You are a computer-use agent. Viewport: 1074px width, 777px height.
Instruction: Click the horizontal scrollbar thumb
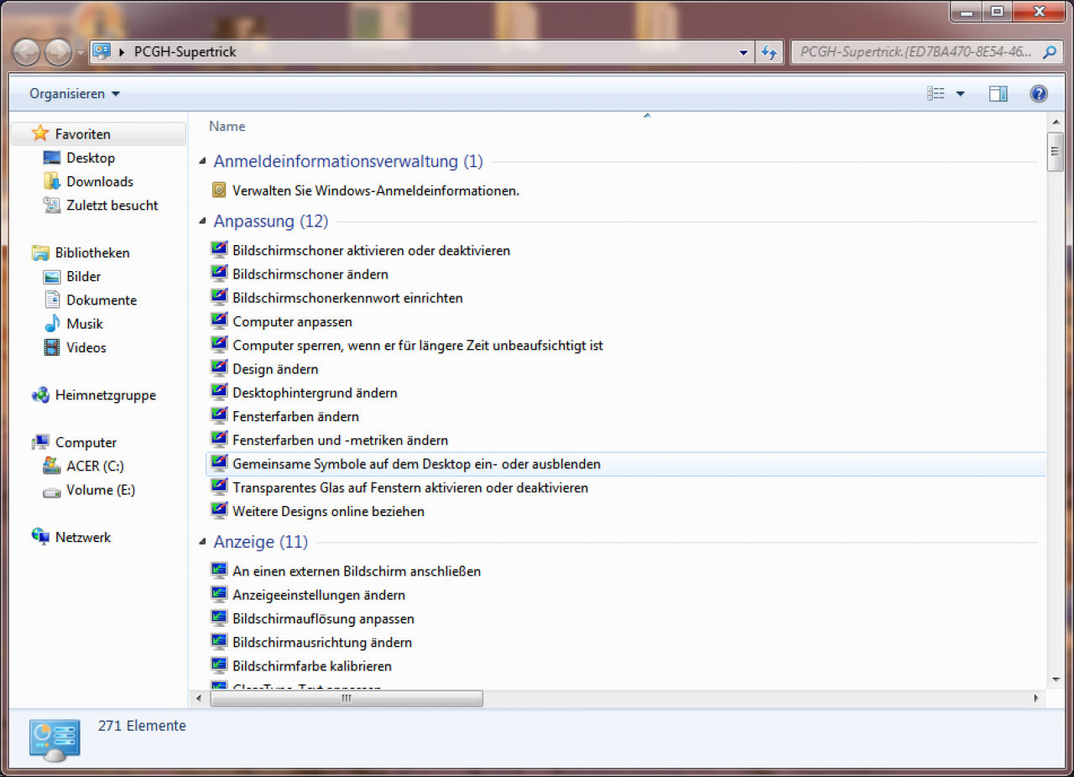click(x=347, y=698)
